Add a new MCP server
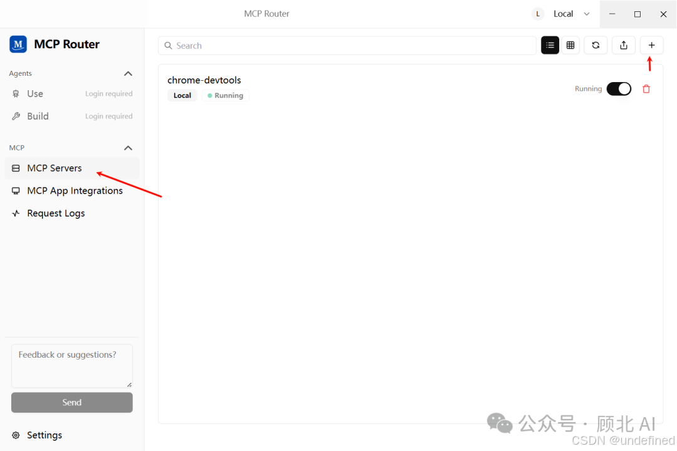This screenshot has height=451, width=677. coord(651,45)
